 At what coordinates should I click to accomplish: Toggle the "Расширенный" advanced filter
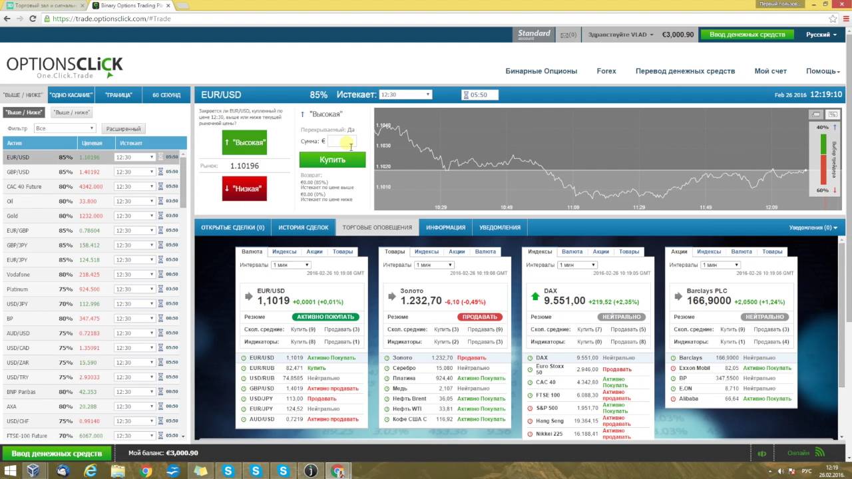(123, 128)
